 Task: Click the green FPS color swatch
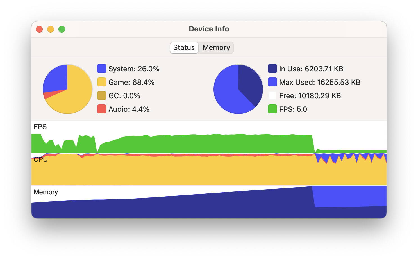(x=272, y=109)
